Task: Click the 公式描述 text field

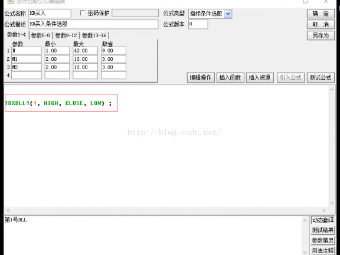Action: coord(93,24)
